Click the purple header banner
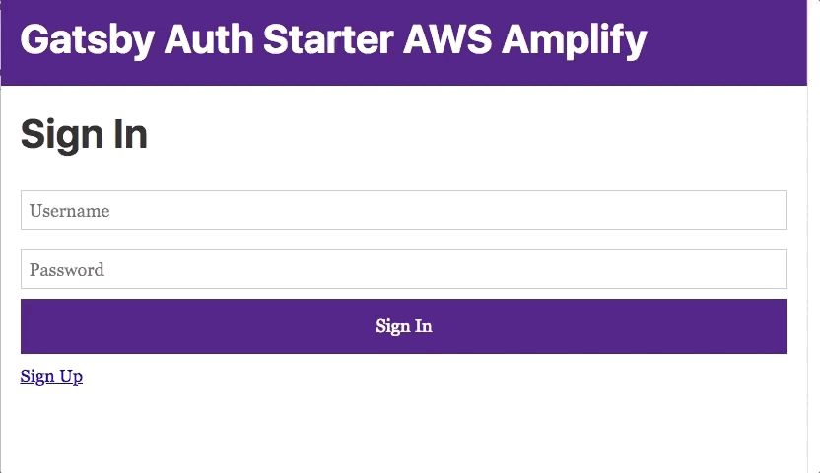This screenshot has width=820, height=473. coord(404,42)
